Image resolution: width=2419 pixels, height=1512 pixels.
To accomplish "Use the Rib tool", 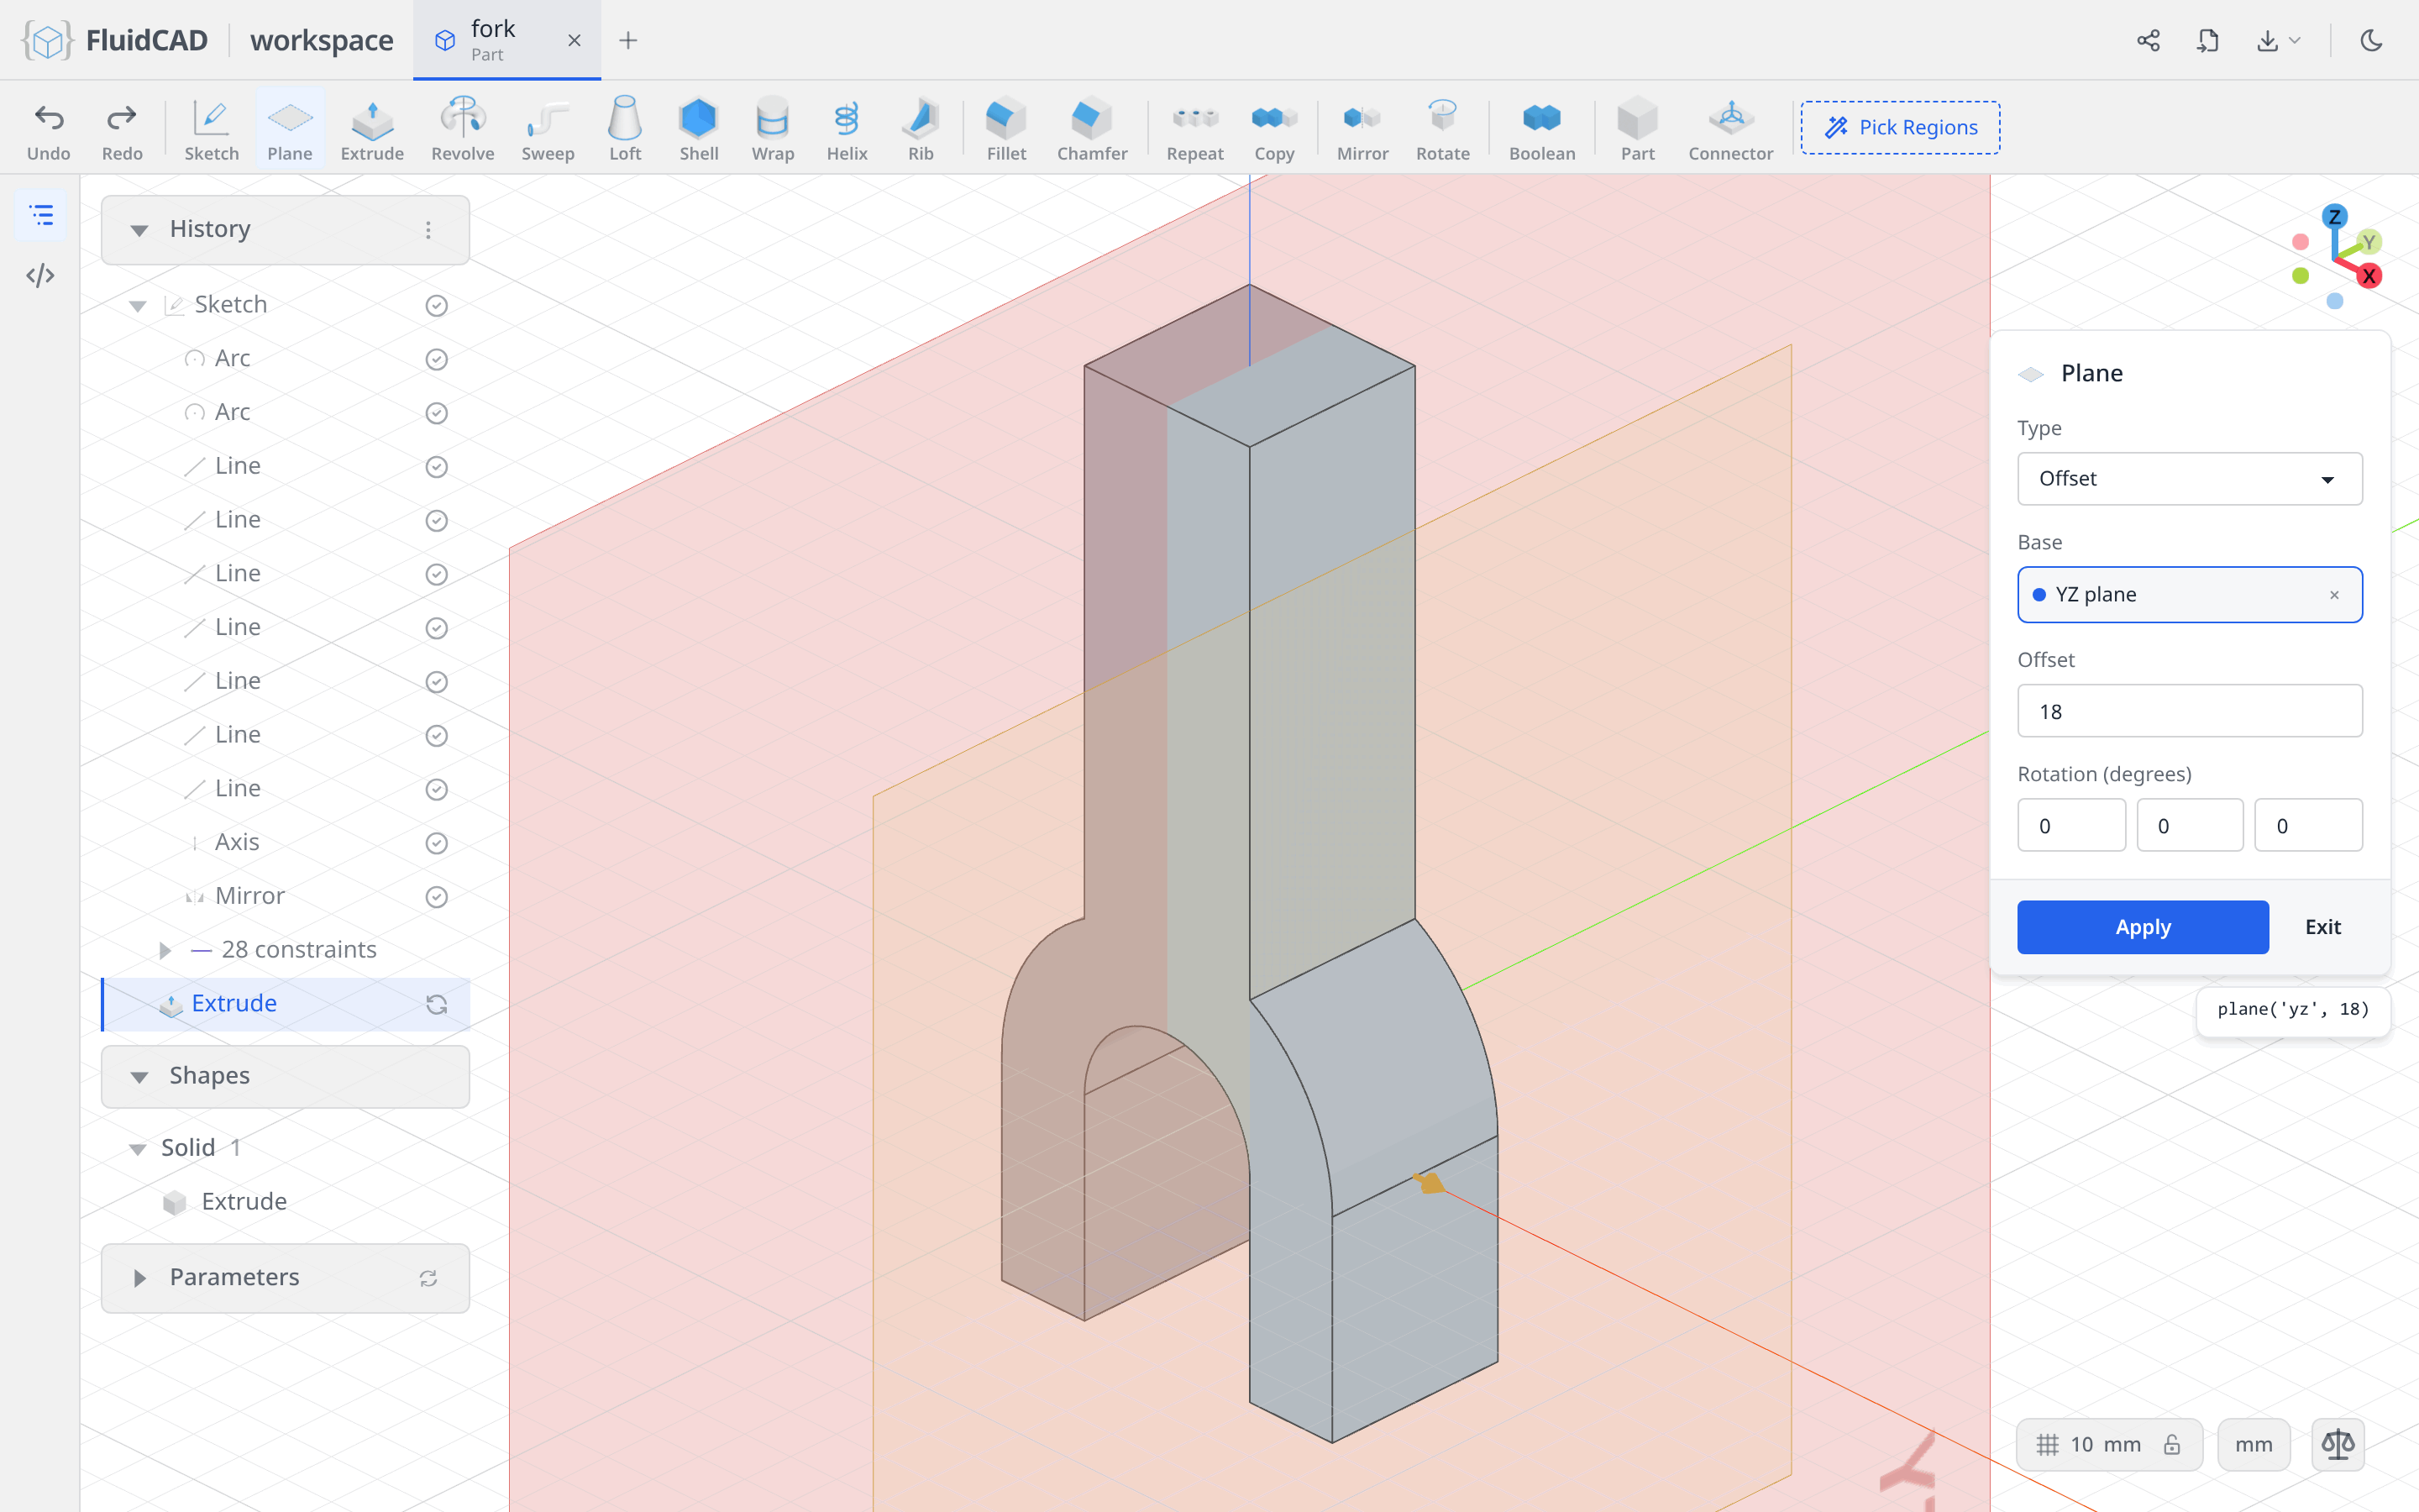I will (921, 129).
